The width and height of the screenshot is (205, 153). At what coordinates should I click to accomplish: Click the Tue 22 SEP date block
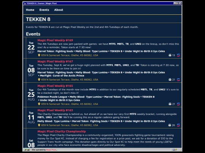(x=31, y=48)
